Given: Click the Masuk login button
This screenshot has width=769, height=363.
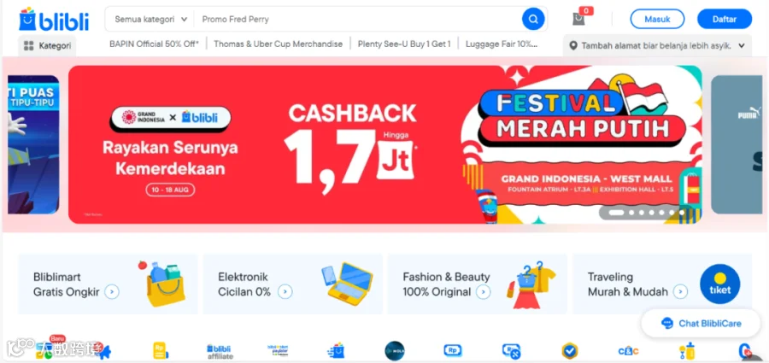Looking at the screenshot, I should [x=657, y=19].
